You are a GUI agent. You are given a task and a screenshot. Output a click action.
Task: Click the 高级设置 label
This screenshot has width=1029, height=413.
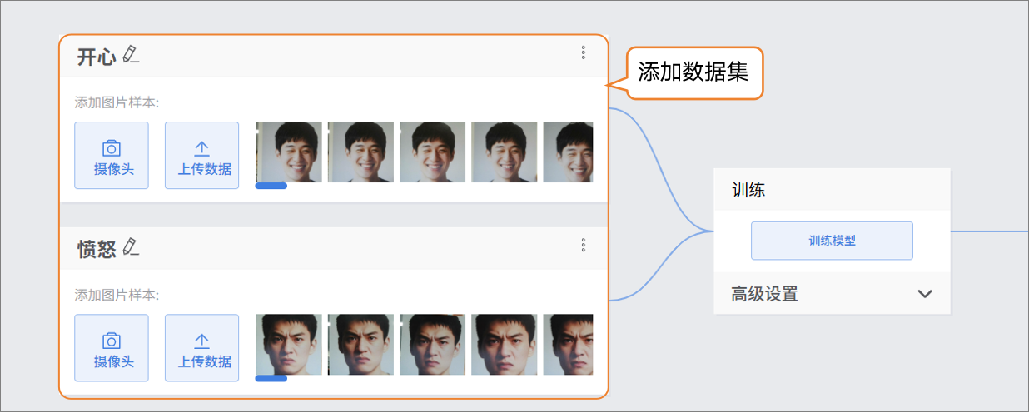click(764, 294)
